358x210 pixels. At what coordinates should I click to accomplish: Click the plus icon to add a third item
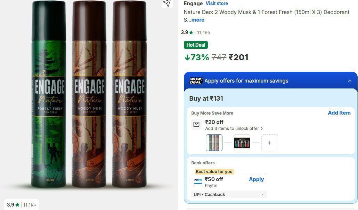(269, 142)
